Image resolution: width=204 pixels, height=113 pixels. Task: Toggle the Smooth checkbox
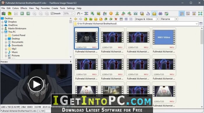[52, 13]
